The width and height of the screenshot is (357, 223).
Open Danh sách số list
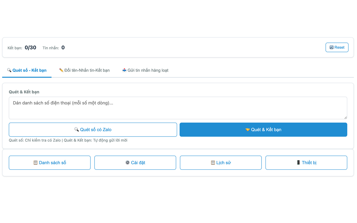(50, 163)
